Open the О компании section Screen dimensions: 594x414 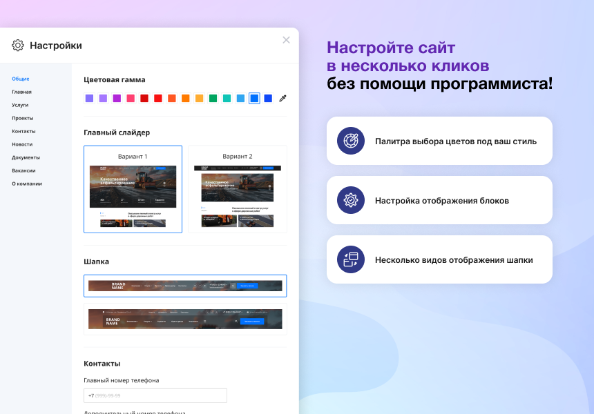pyautogui.click(x=27, y=184)
